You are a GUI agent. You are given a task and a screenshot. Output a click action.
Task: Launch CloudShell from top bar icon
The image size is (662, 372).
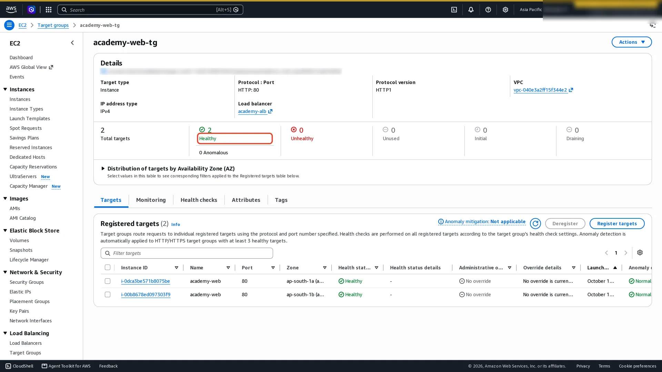(x=454, y=10)
